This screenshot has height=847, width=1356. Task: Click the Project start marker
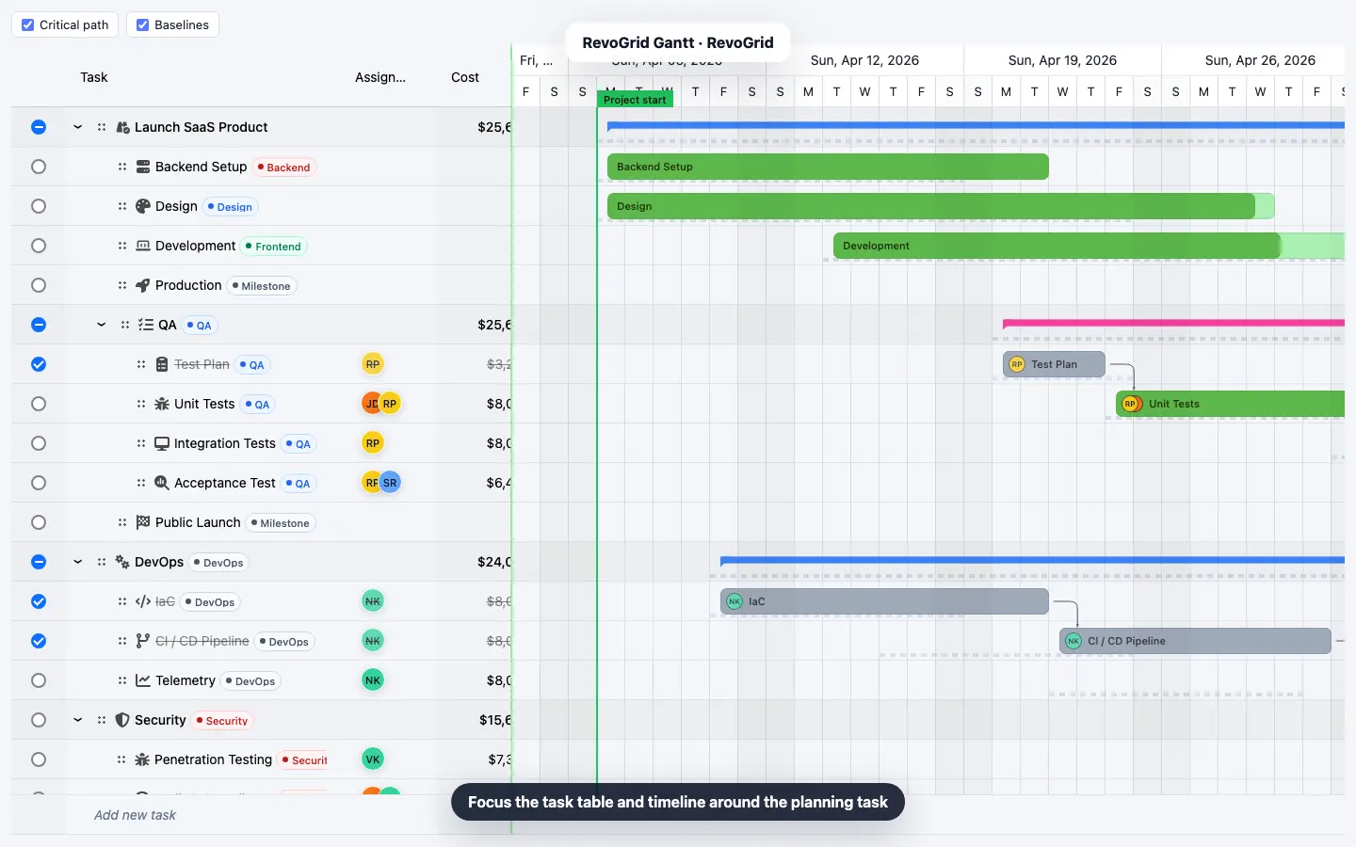635,100
